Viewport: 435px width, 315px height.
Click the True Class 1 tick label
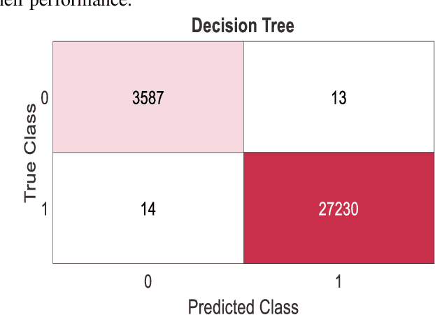45,208
